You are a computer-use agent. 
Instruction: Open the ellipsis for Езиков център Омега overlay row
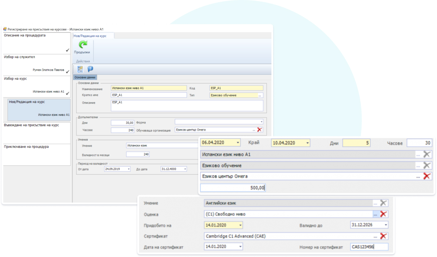[x=418, y=176]
